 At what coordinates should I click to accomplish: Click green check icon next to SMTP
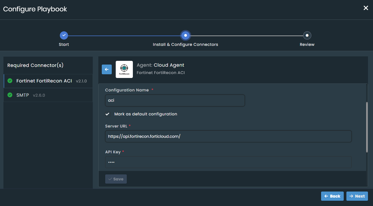click(10, 95)
